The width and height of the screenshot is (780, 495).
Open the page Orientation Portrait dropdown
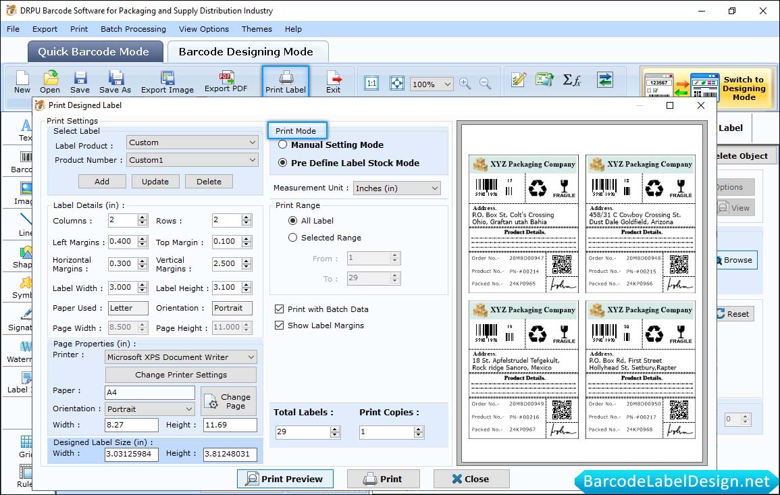(150, 409)
